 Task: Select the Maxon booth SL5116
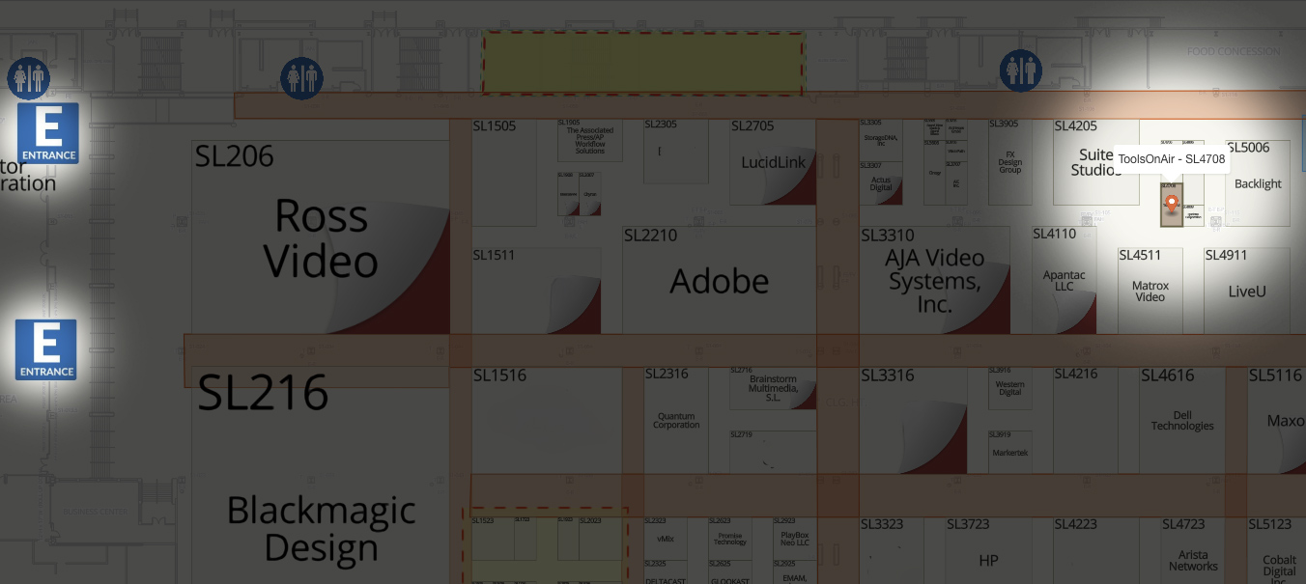pos(1277,421)
